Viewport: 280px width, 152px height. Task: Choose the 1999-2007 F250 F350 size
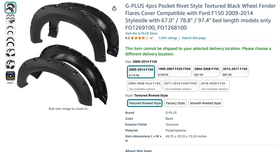(174, 72)
